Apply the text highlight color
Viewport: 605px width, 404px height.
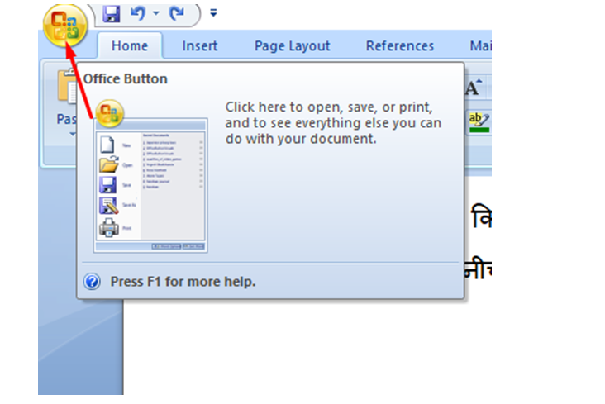point(477,121)
